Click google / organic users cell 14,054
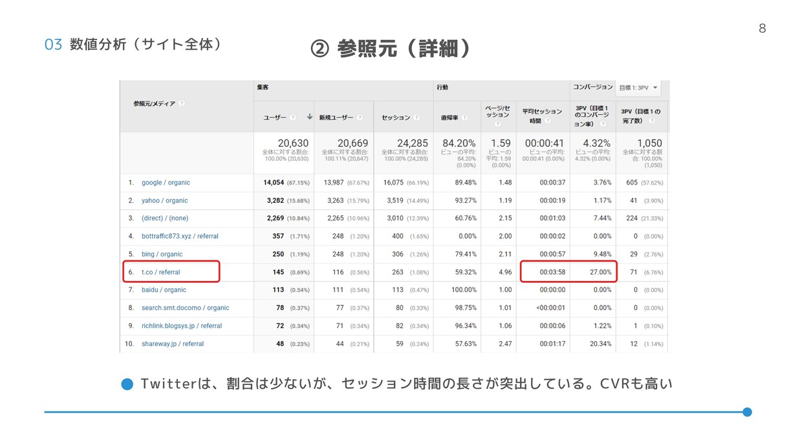The image size is (789, 443). click(274, 183)
